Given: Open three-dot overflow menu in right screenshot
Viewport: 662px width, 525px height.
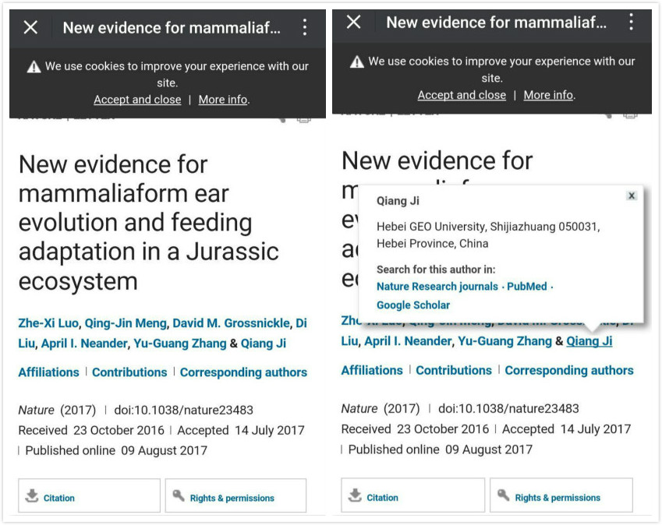Looking at the screenshot, I should pyautogui.click(x=631, y=23).
